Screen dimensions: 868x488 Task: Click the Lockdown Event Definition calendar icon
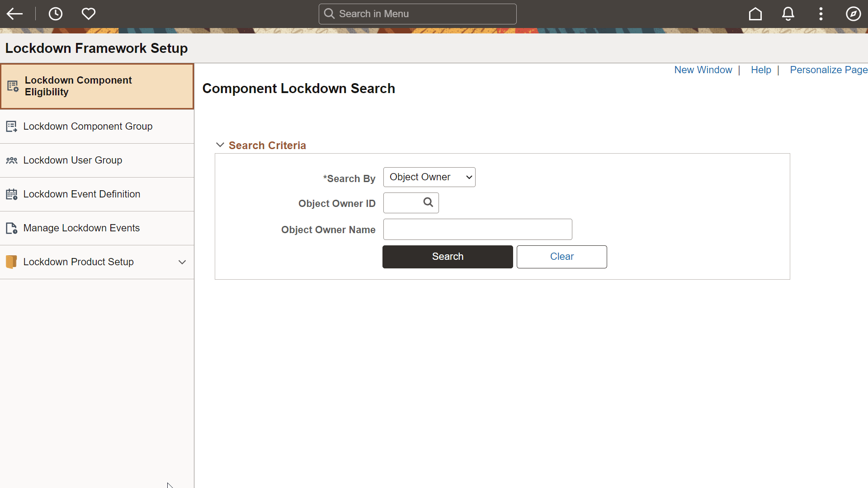[12, 194]
